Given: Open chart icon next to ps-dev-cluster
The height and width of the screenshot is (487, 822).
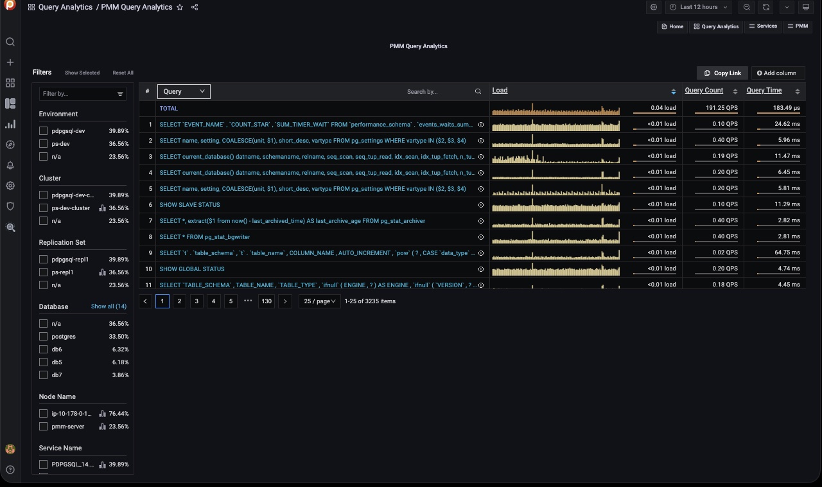Looking at the screenshot, I should point(102,208).
